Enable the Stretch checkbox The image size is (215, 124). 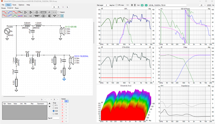[59, 12]
